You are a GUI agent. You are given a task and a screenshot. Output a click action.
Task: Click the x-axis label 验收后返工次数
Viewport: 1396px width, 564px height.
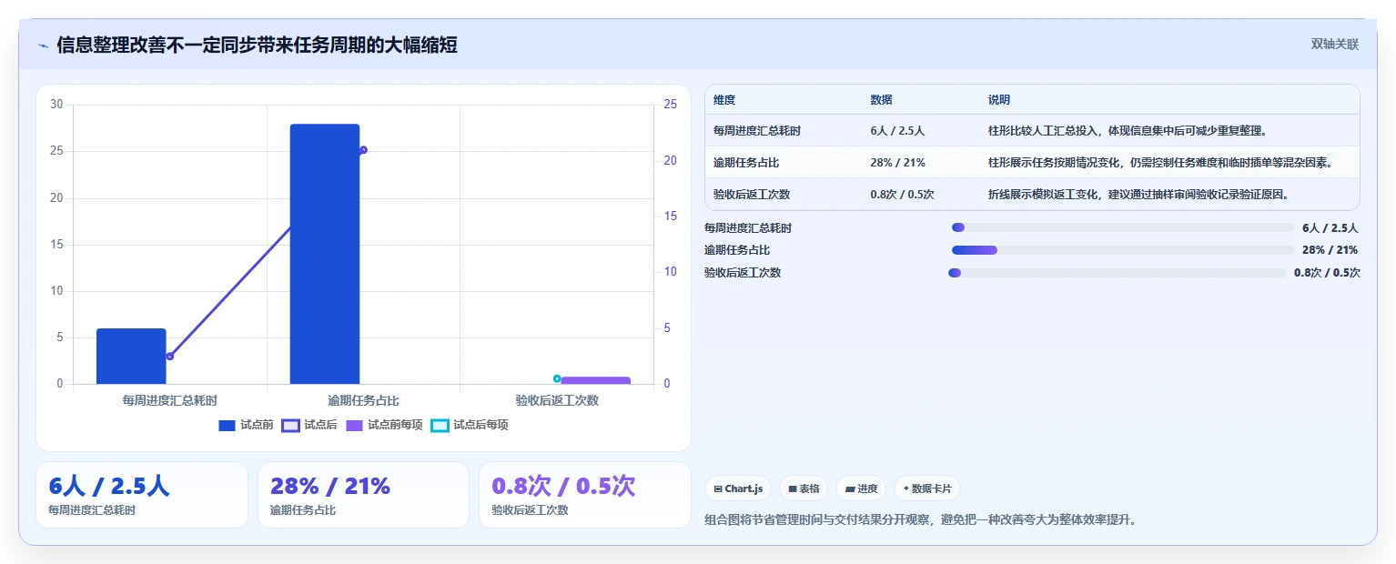[557, 400]
